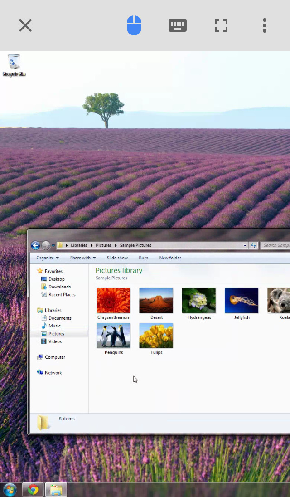Image resolution: width=290 pixels, height=497 pixels.
Task: Launch Chrome from the taskbar
Action: [33, 490]
